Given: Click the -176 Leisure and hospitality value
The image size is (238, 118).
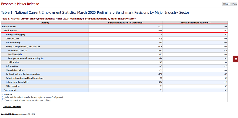Looking at the screenshot, I should (160, 82).
